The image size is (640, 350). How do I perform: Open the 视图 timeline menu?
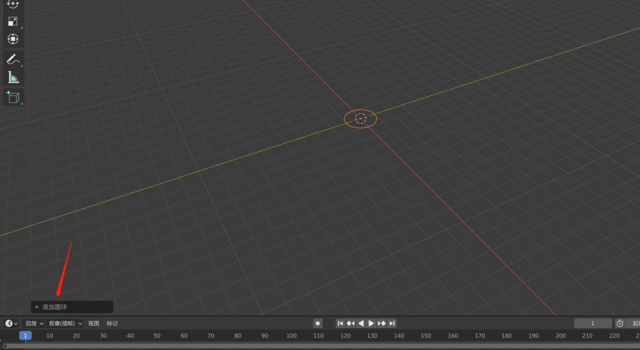coord(94,323)
